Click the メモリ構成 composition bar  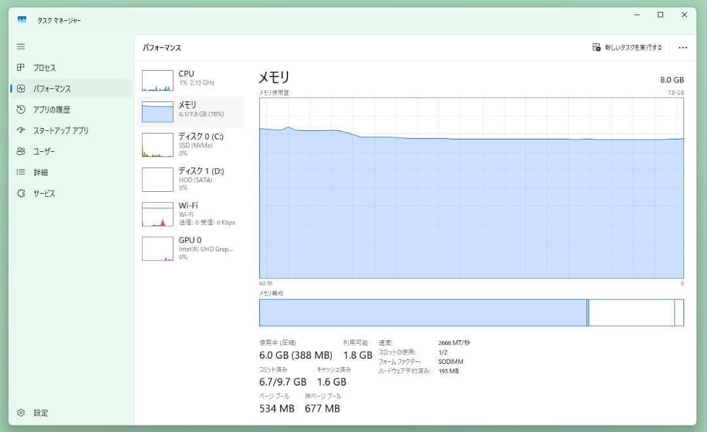[x=471, y=312]
